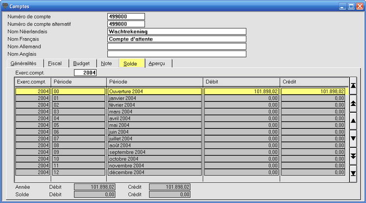
Task: Click the empty Nom Allemand field
Action: (177, 46)
